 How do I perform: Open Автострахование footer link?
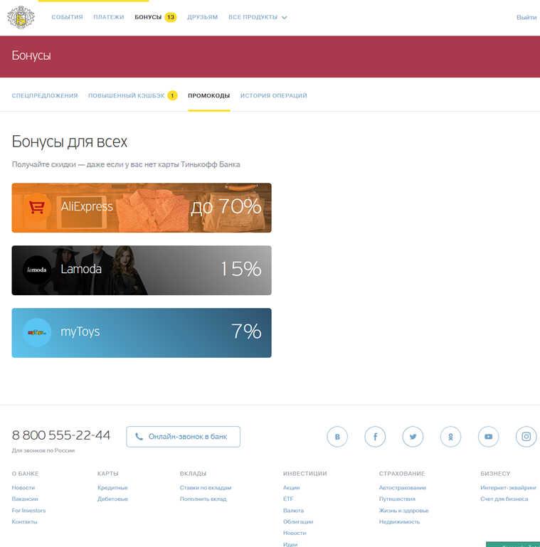403,488
